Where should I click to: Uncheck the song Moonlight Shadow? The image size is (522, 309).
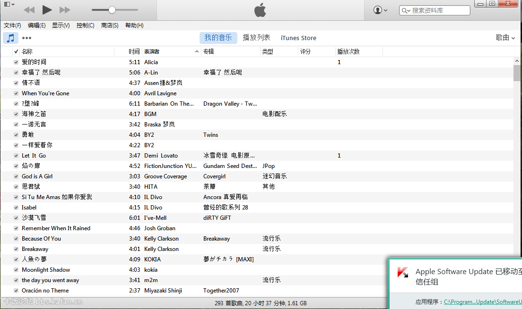point(16,270)
